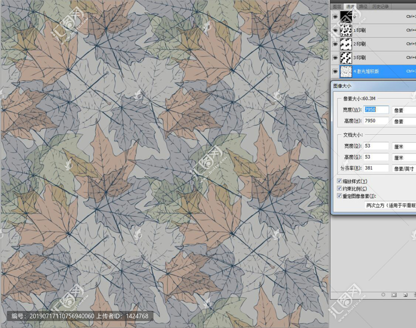Select the 3 印刷 channel thumbnail

(346, 58)
